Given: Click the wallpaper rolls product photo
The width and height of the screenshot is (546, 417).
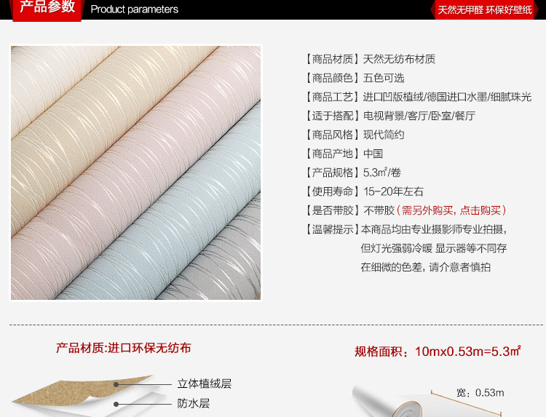Looking at the screenshot, I should 136,172.
